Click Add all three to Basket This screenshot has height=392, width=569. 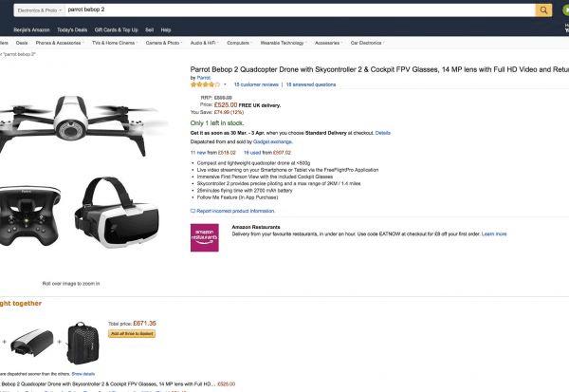point(134,334)
